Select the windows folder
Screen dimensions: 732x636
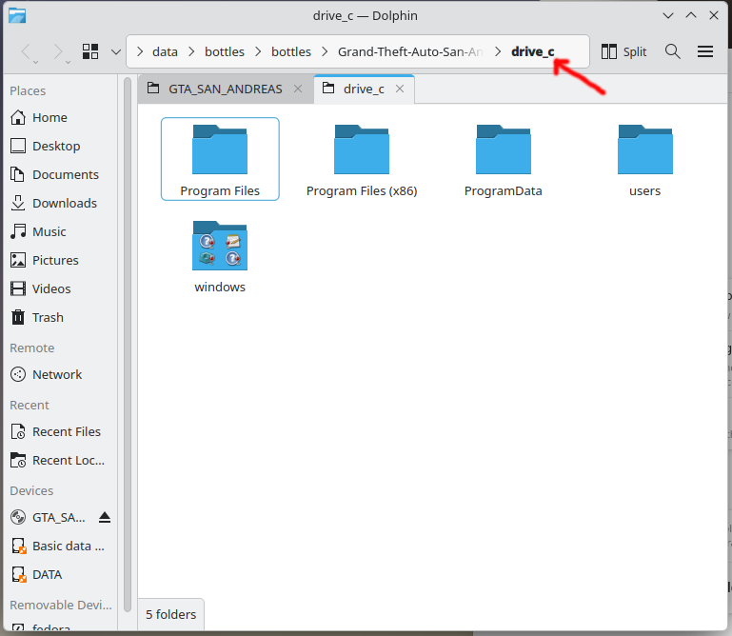220,256
